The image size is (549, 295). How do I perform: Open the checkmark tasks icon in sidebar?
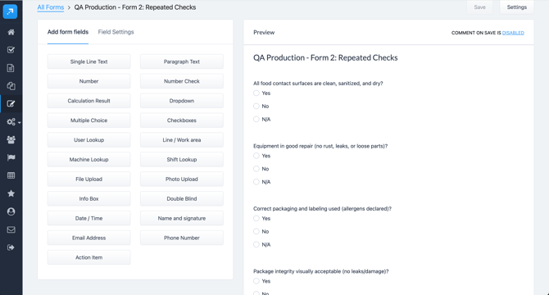click(x=11, y=50)
